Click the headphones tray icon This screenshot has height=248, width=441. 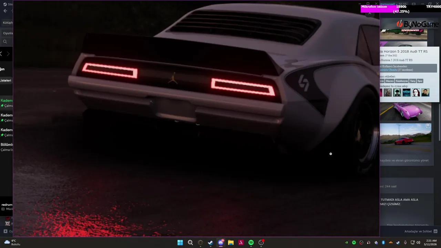[369, 242]
